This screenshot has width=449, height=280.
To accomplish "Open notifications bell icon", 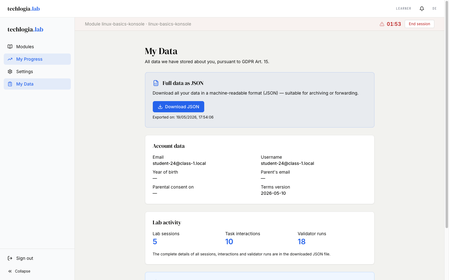I will point(422,9).
